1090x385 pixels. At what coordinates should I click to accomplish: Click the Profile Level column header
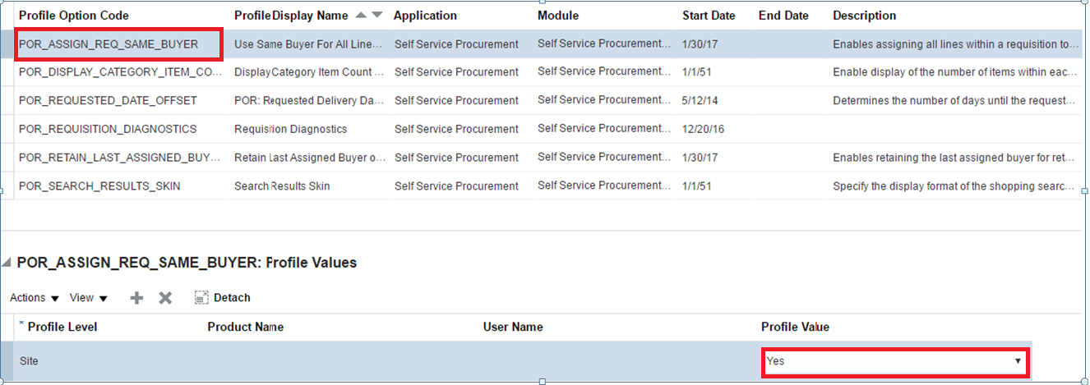62,327
